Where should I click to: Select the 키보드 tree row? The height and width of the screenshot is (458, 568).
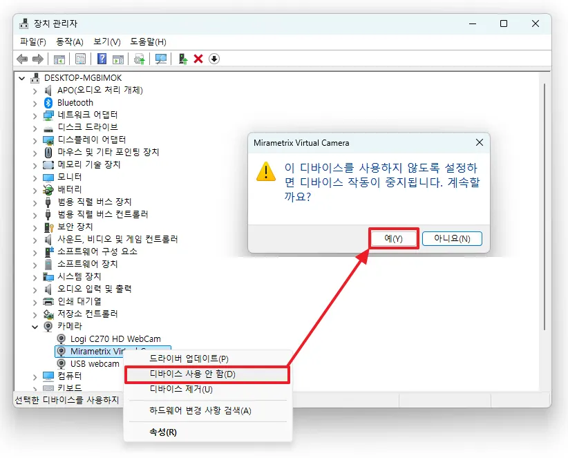tap(63, 388)
